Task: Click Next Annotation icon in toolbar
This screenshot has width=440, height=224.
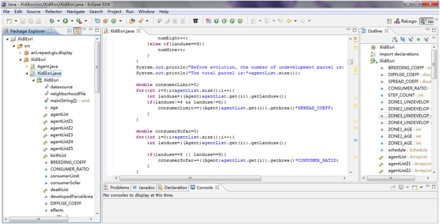Action: coord(254,21)
